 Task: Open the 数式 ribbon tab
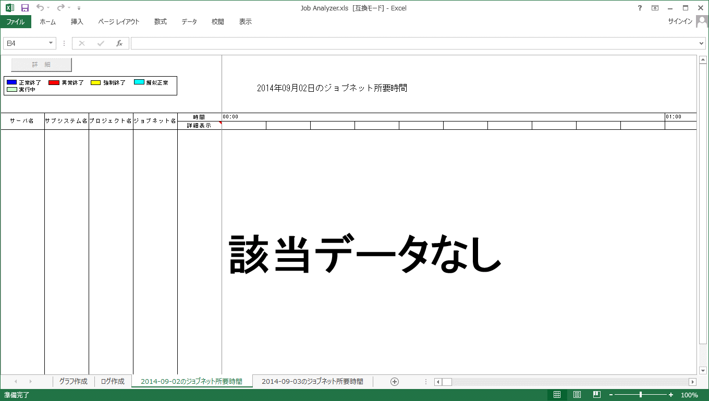tap(160, 22)
